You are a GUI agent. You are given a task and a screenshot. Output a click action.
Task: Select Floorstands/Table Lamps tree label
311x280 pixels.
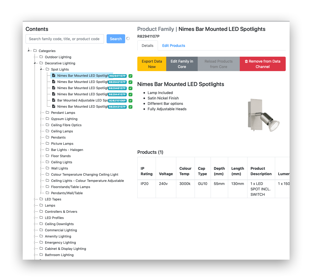[x=71, y=187]
